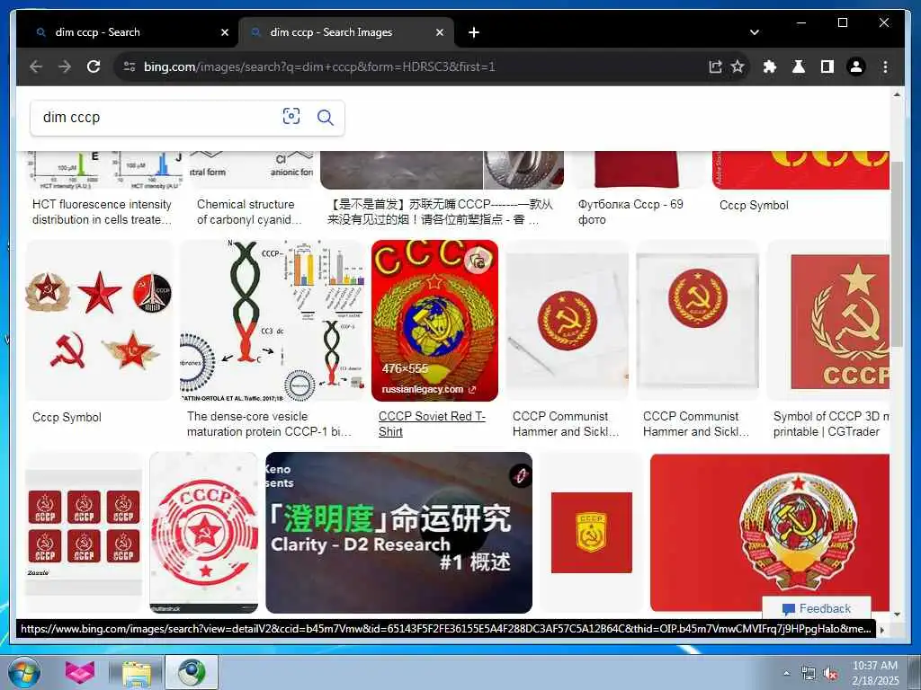Reload the Bing images page

[x=94, y=66]
